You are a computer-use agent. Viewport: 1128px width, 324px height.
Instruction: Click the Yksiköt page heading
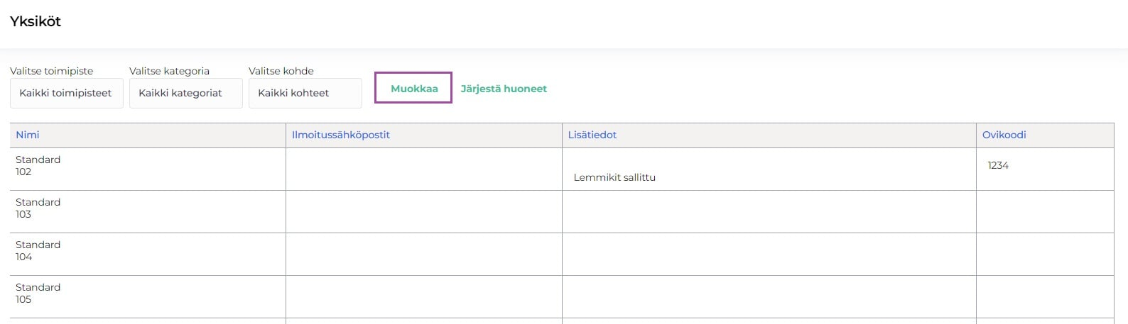pos(36,21)
